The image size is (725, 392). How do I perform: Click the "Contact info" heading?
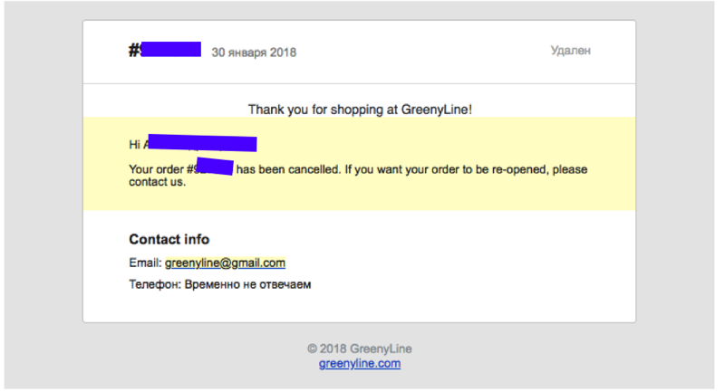[x=169, y=239]
